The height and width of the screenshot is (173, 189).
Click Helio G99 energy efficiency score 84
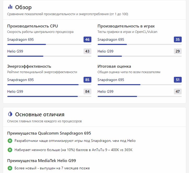(x=87, y=91)
